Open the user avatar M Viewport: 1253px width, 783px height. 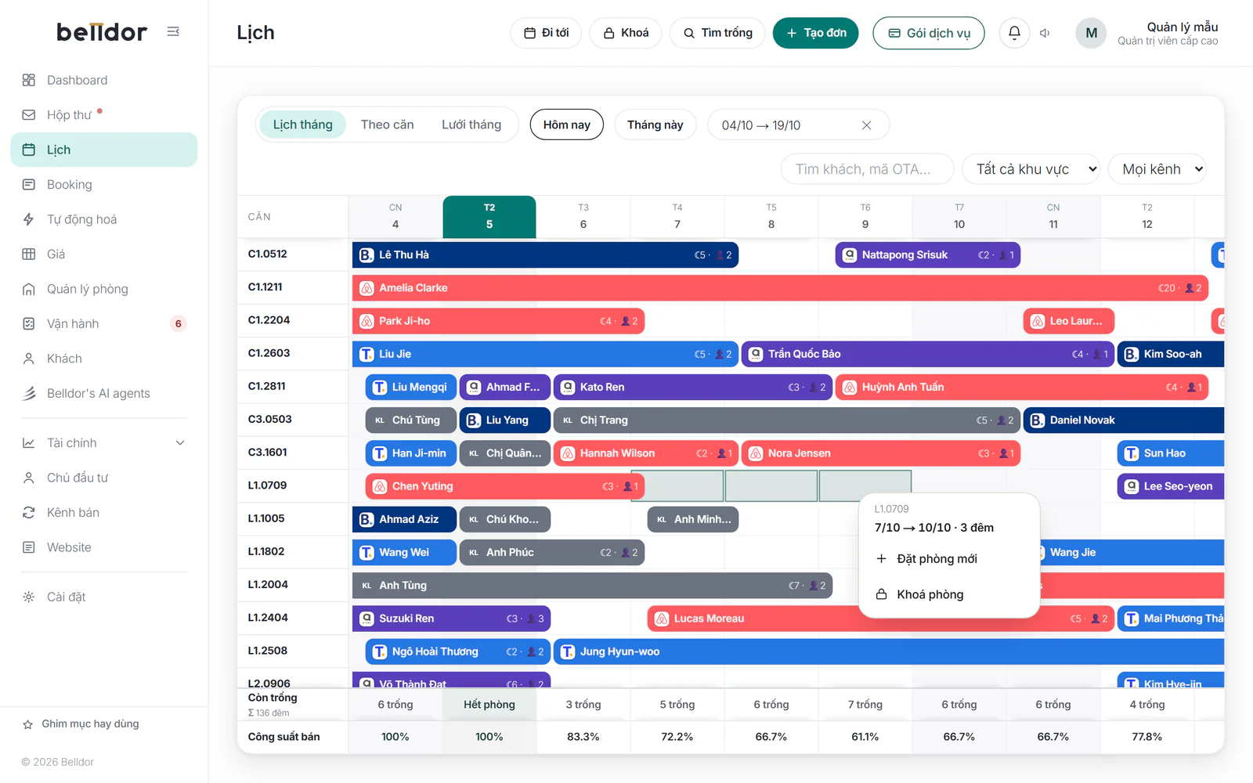(x=1091, y=33)
